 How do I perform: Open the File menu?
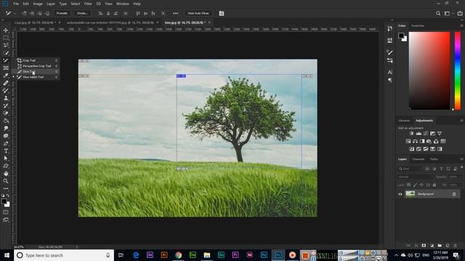point(16,4)
